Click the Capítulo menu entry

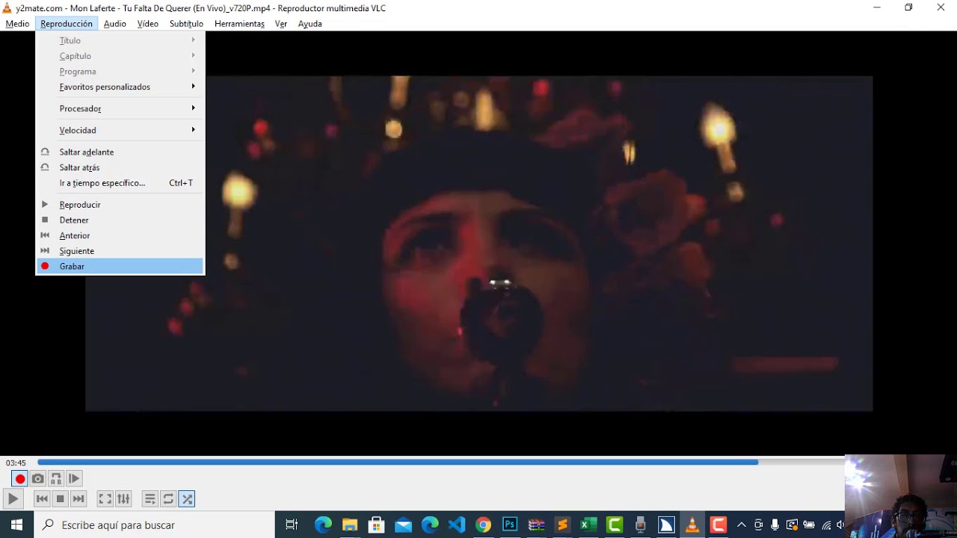(120, 56)
